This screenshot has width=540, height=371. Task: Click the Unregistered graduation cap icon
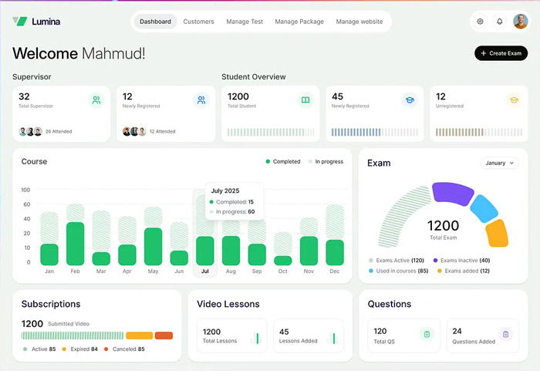coord(513,100)
